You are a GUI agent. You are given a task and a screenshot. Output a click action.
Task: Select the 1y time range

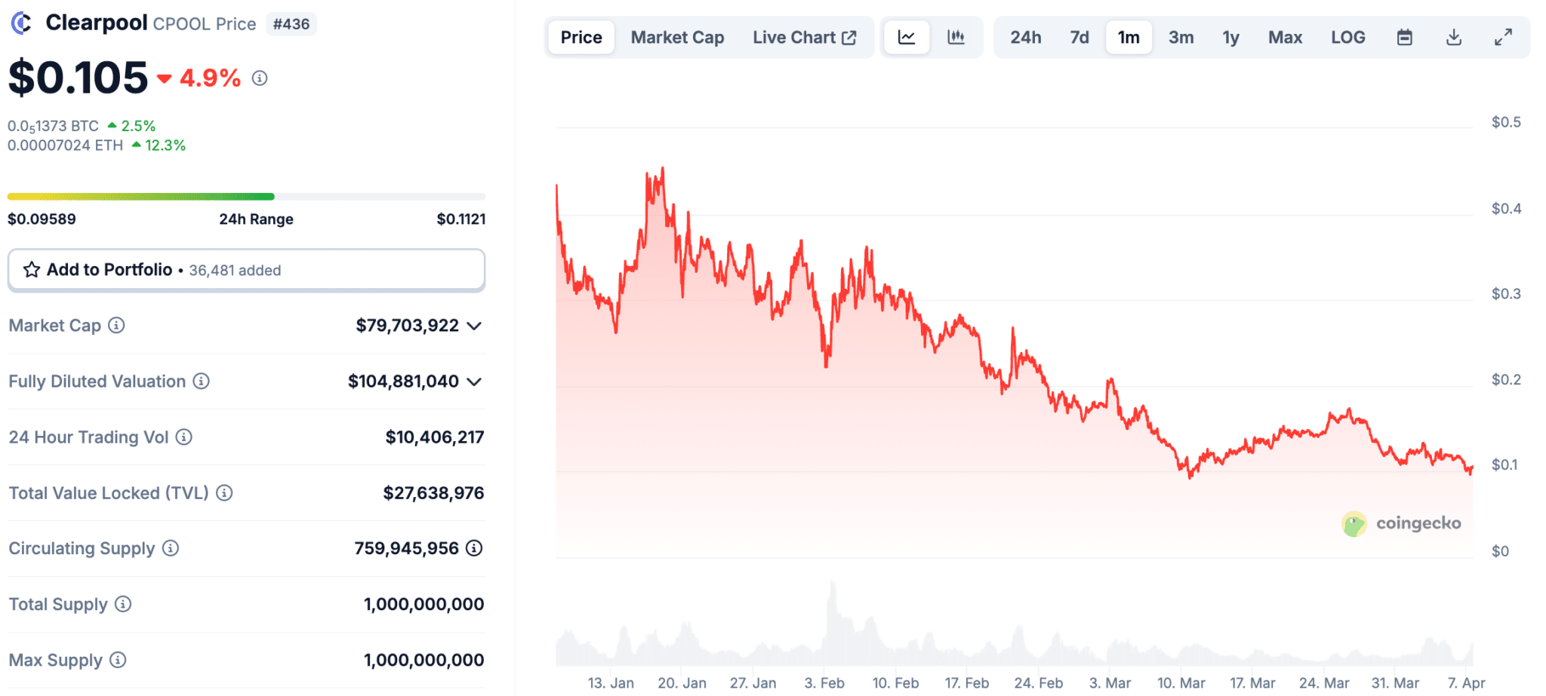click(1231, 37)
